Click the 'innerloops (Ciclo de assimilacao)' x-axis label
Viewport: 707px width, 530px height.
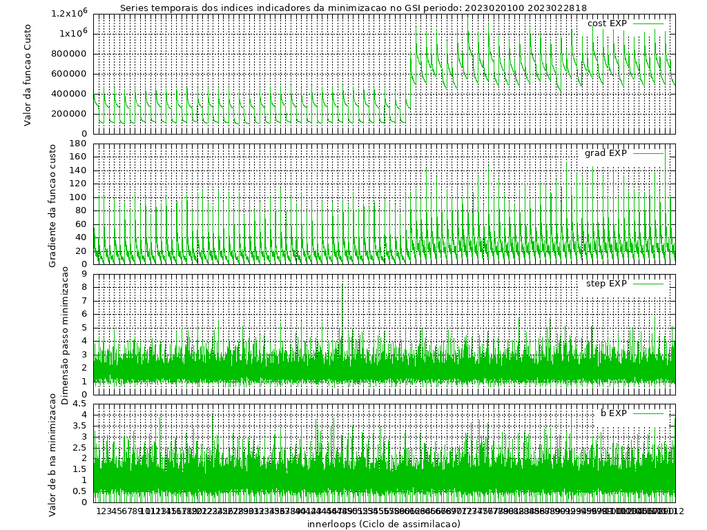384,524
